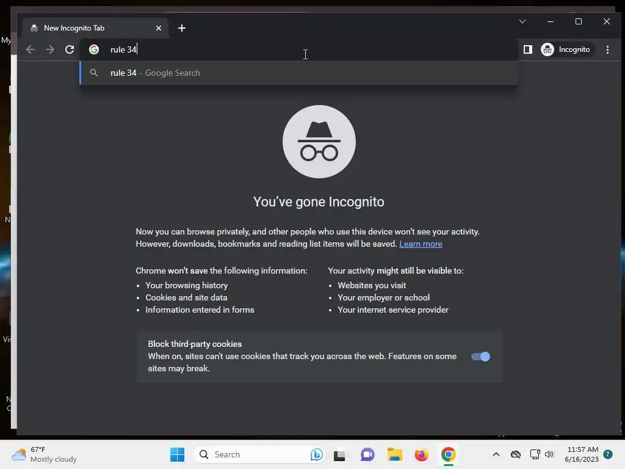Click the "Information entered in forms" bullet

(200, 310)
